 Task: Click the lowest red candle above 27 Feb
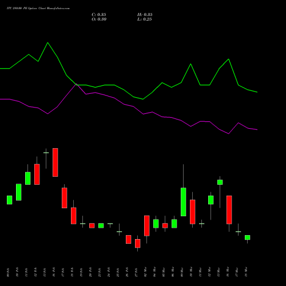click(138, 244)
